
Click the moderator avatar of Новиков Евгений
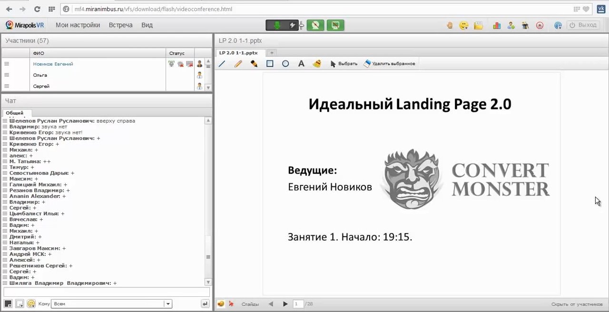coord(199,64)
